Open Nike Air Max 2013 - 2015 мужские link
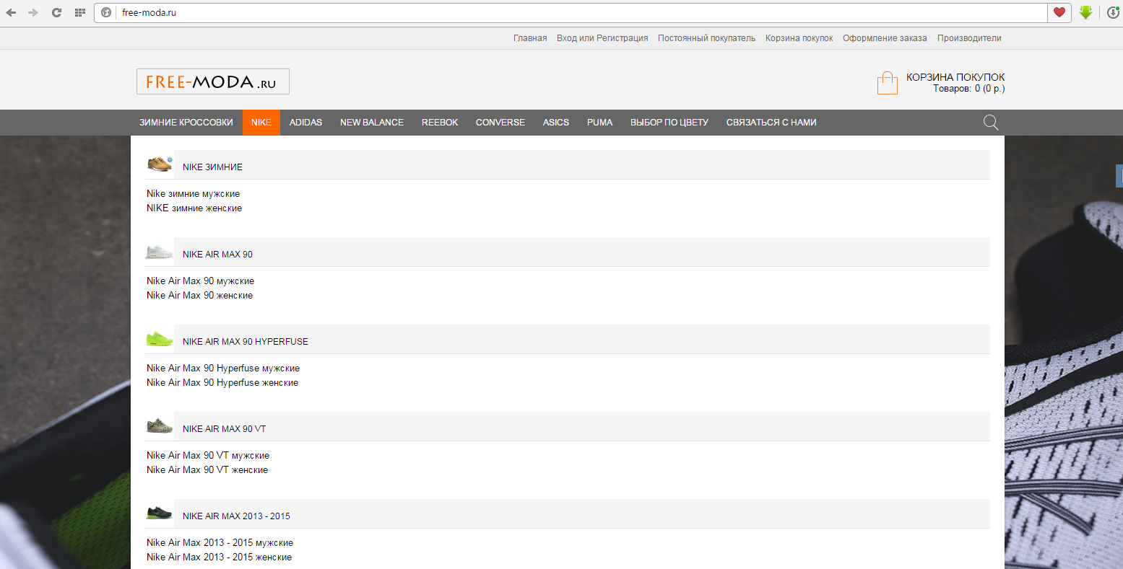 [220, 543]
